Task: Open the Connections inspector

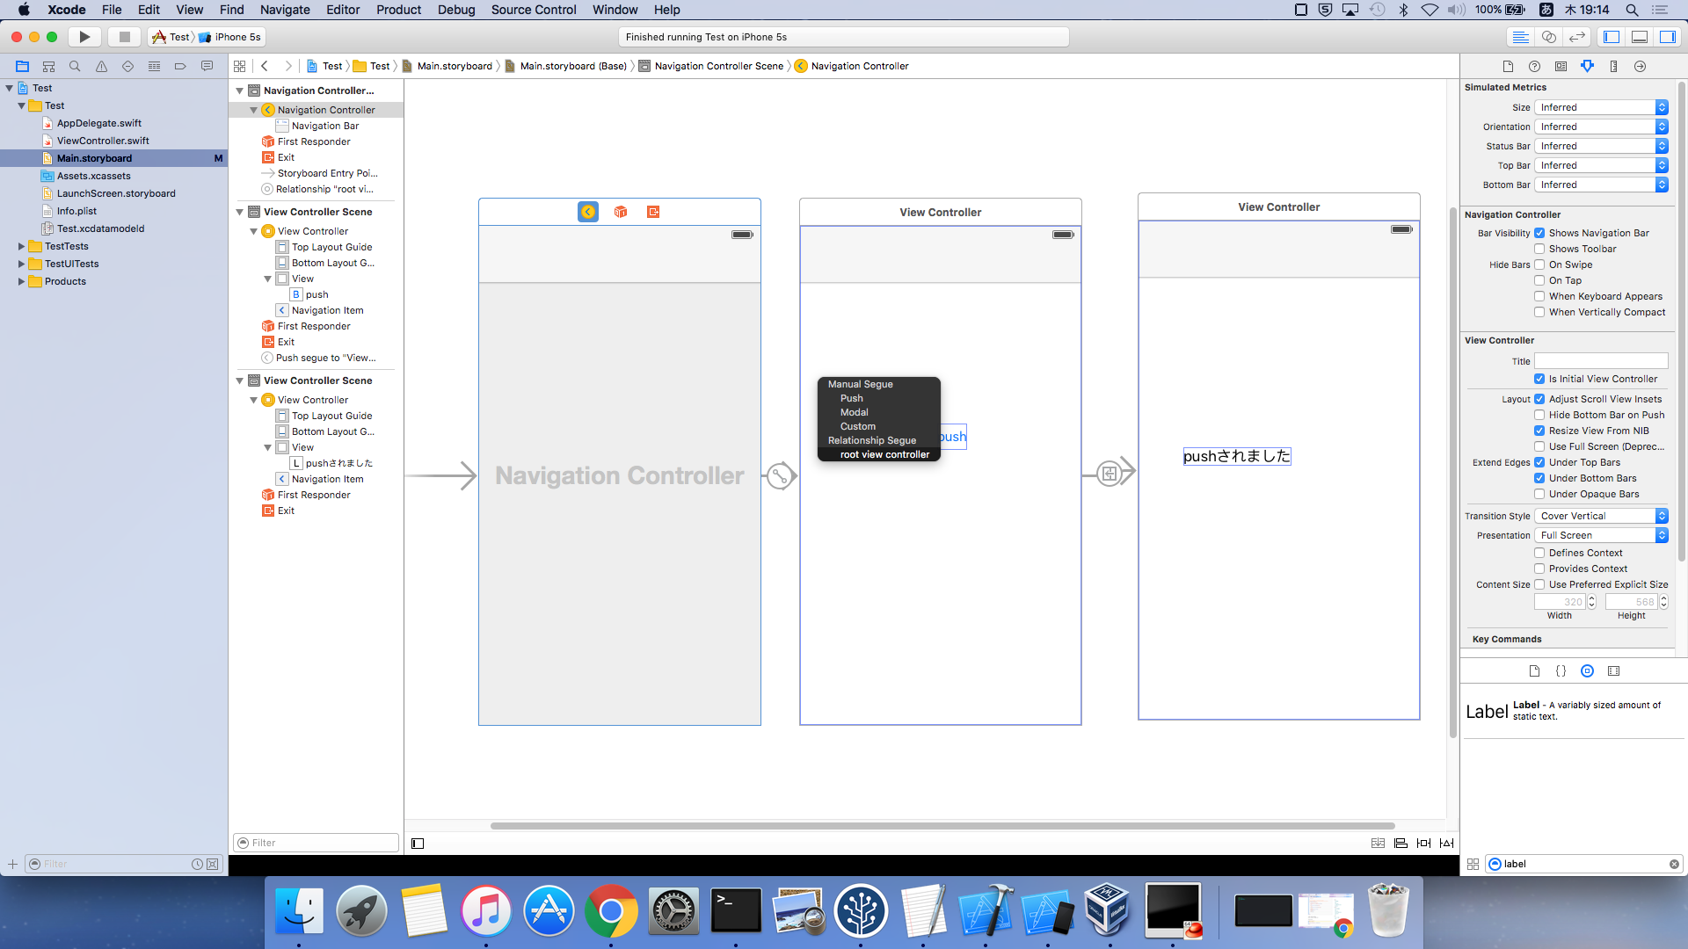Action: click(x=1641, y=66)
